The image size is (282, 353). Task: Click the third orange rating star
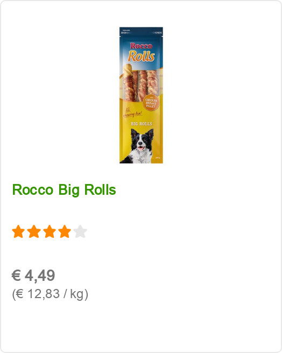click(x=50, y=231)
